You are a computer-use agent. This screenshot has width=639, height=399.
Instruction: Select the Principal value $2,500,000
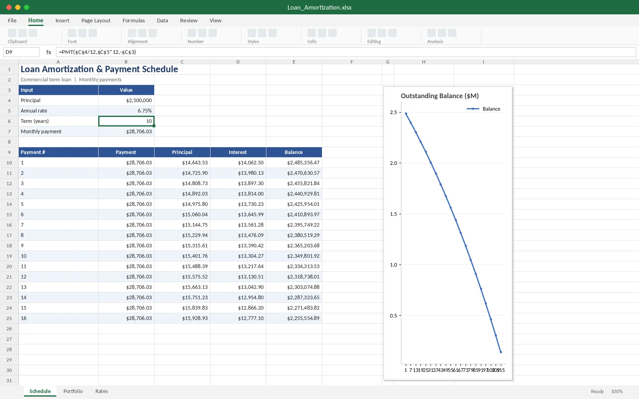(126, 100)
